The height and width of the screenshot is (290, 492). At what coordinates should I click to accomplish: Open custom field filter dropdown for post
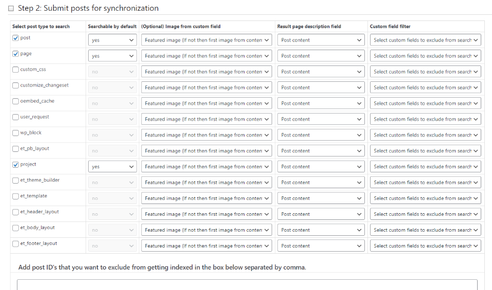coord(425,40)
